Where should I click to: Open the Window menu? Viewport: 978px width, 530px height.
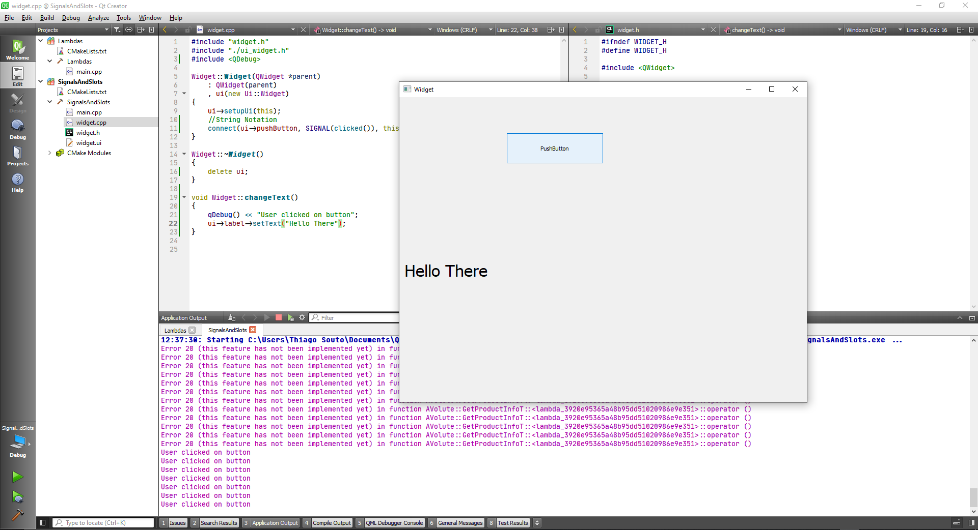click(x=150, y=17)
